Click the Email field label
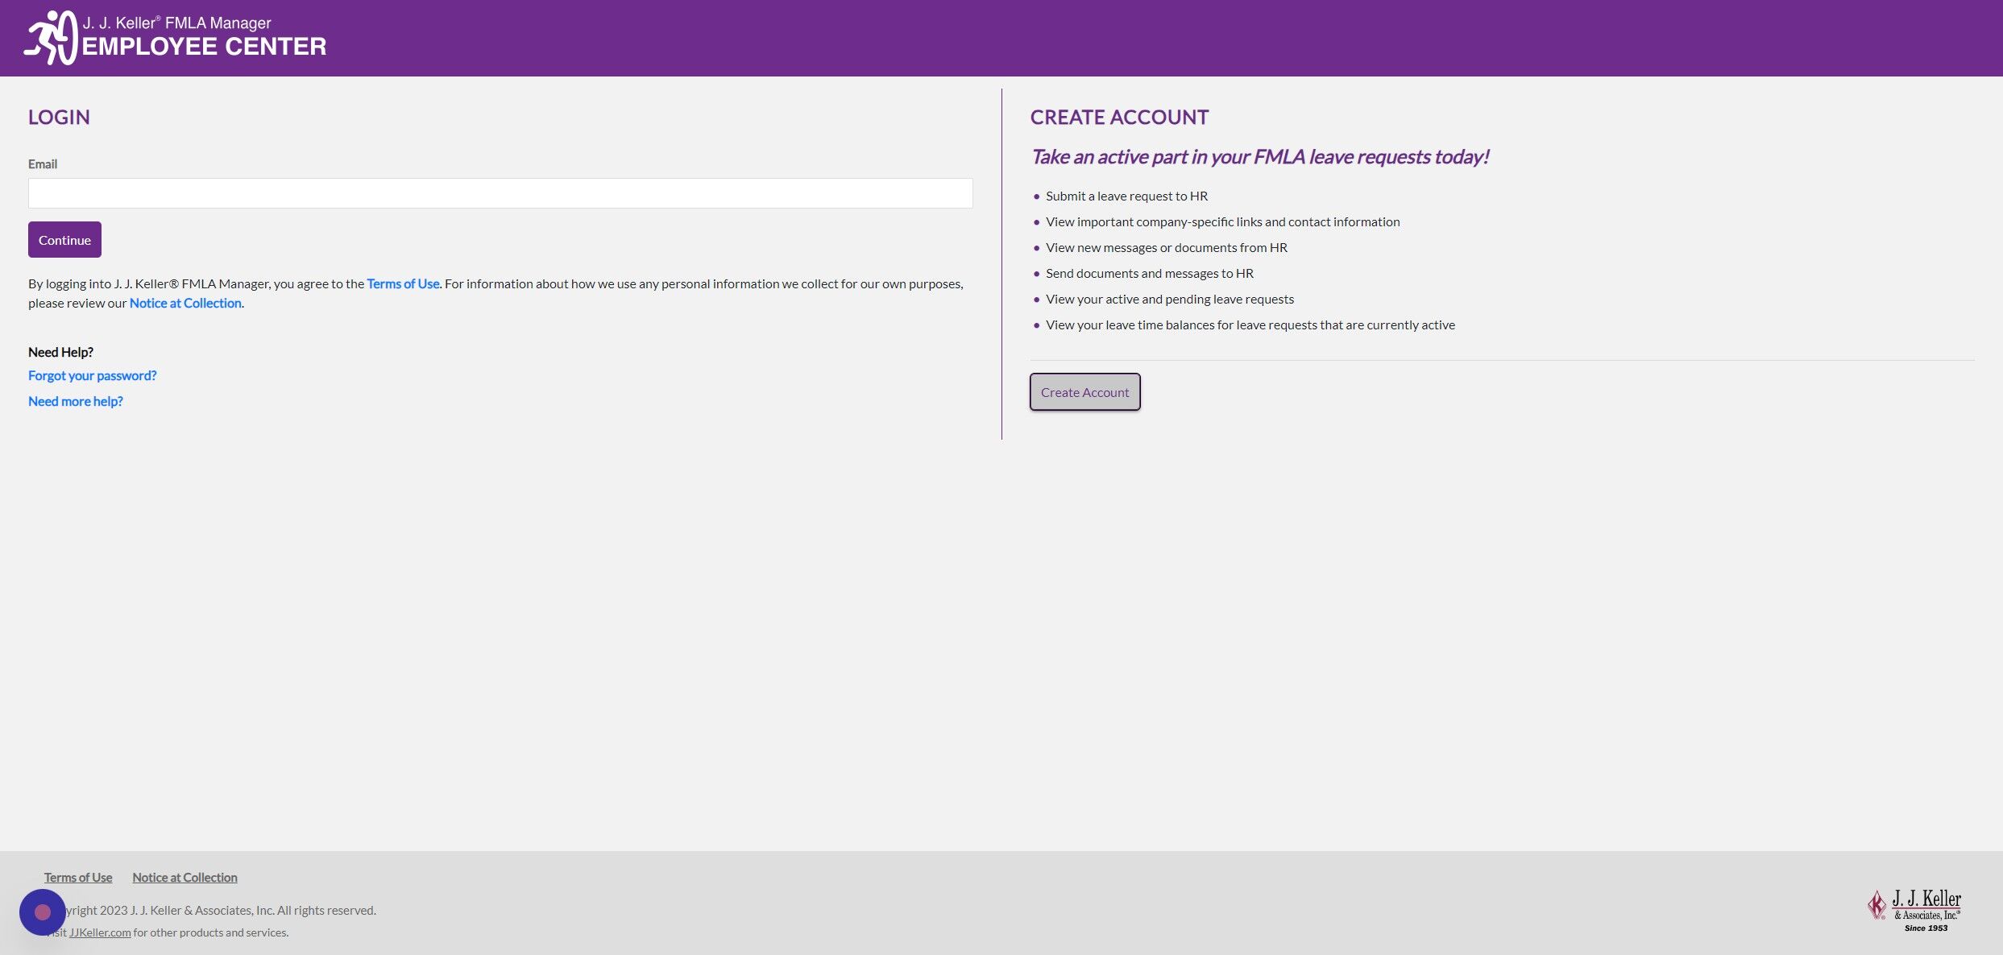The height and width of the screenshot is (955, 2003). click(x=43, y=164)
